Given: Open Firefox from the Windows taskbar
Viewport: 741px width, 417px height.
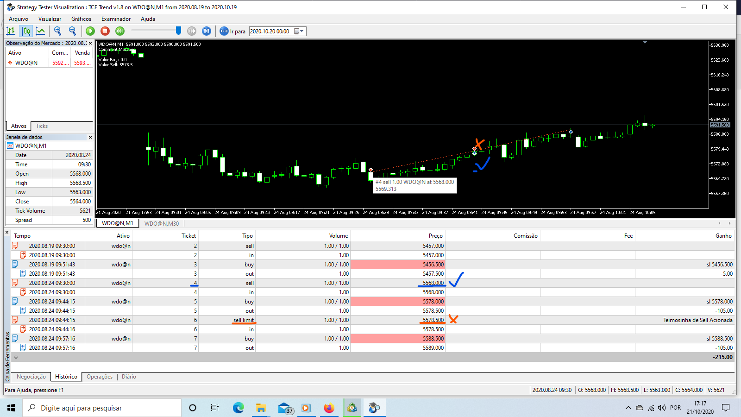Looking at the screenshot, I should (329, 408).
